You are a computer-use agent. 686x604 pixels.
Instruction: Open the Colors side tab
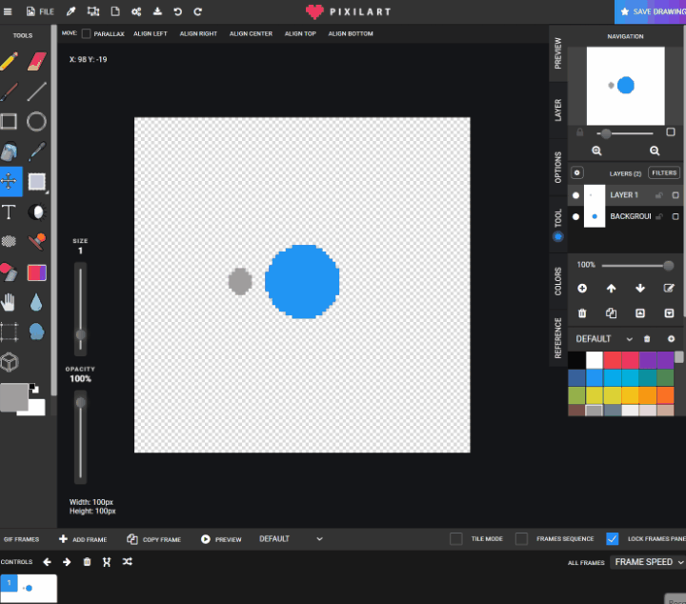(x=557, y=281)
